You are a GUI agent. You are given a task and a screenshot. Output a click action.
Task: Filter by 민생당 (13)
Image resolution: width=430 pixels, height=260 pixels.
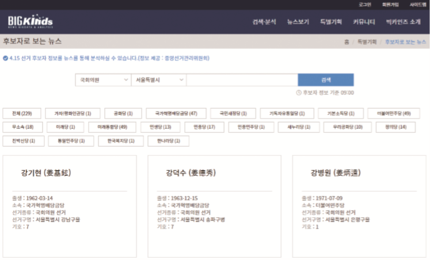[161, 127]
